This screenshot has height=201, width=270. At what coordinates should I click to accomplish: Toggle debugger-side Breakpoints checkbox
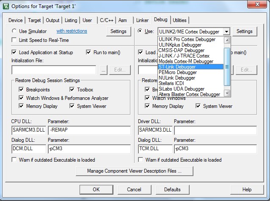pyautogui.click(x=147, y=89)
